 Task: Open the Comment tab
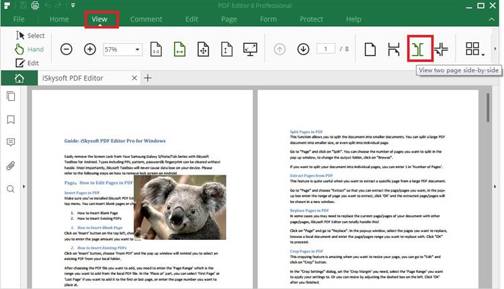click(x=146, y=19)
